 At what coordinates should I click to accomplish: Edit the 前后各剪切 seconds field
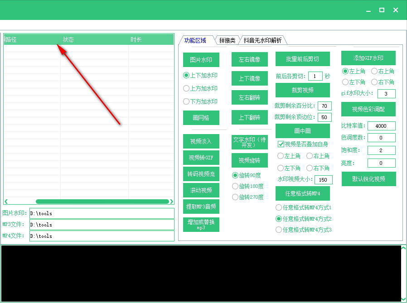pyautogui.click(x=315, y=76)
